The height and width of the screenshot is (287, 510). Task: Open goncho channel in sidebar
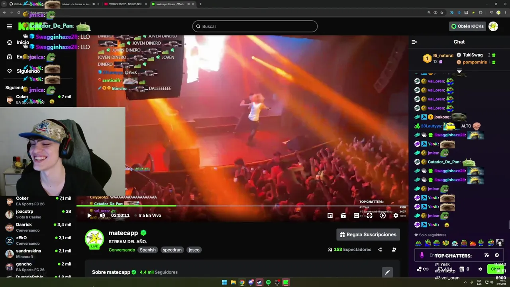coord(38,267)
